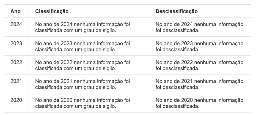Click the 2023 classification text cell
This screenshot has width=256, height=115.
coord(82,46)
